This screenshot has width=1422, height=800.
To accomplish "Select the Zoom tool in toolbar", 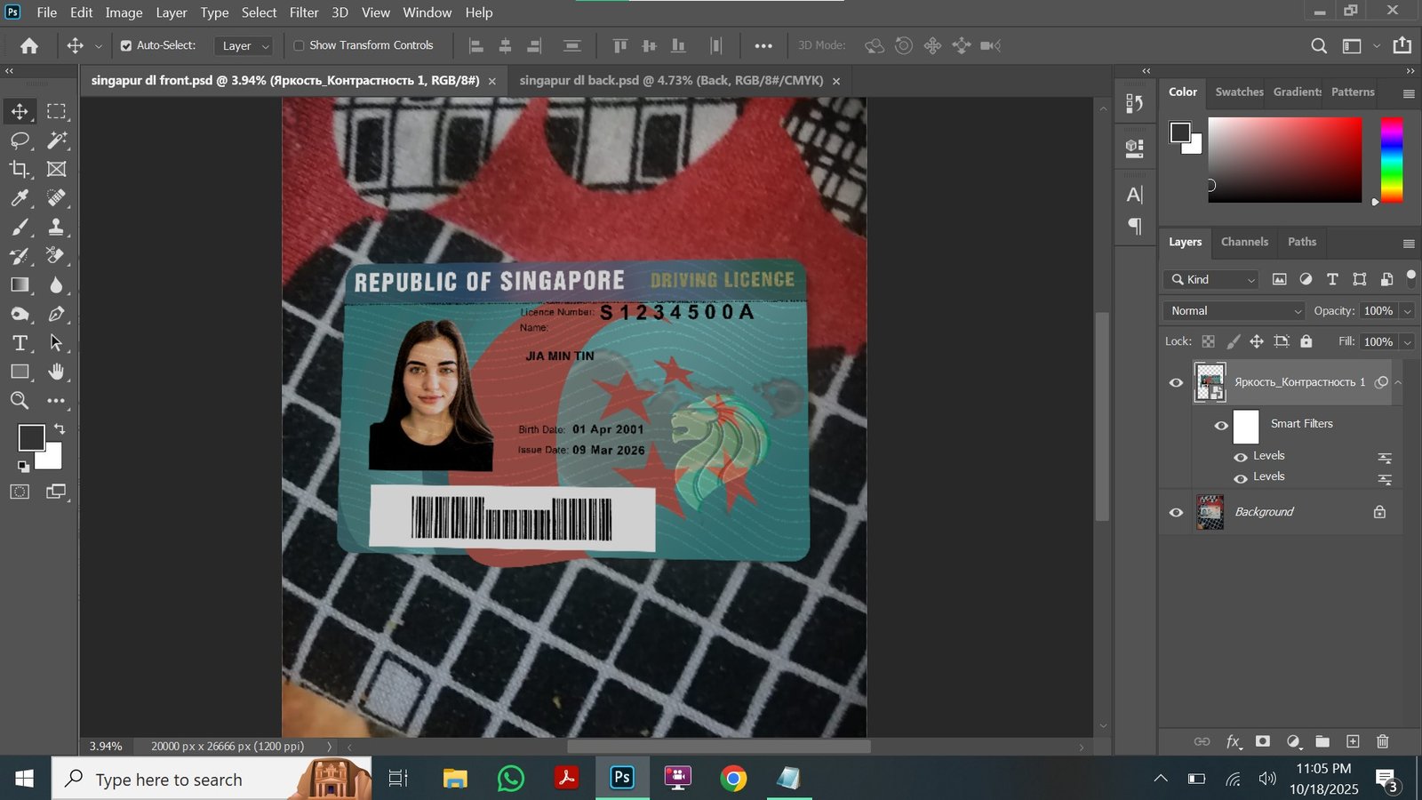I will 20,401.
